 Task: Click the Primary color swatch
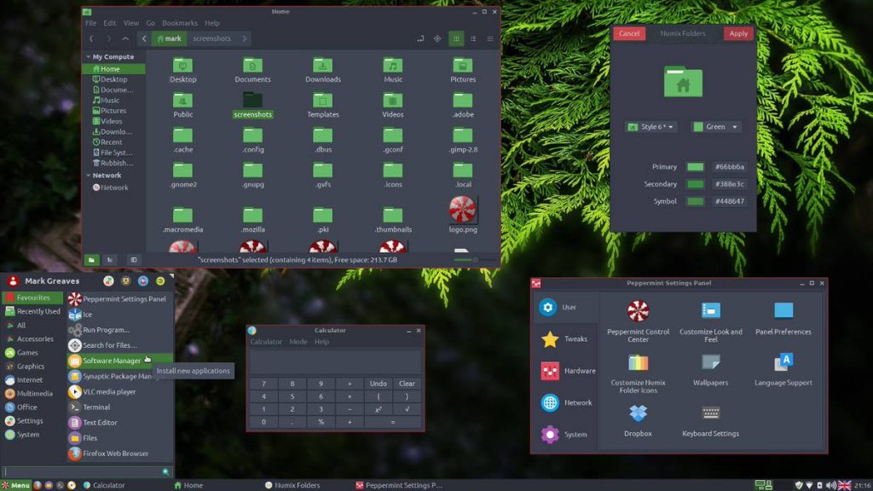point(696,167)
